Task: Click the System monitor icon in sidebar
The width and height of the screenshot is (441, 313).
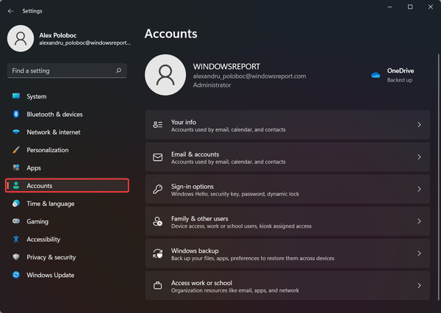Action: pyautogui.click(x=15, y=96)
